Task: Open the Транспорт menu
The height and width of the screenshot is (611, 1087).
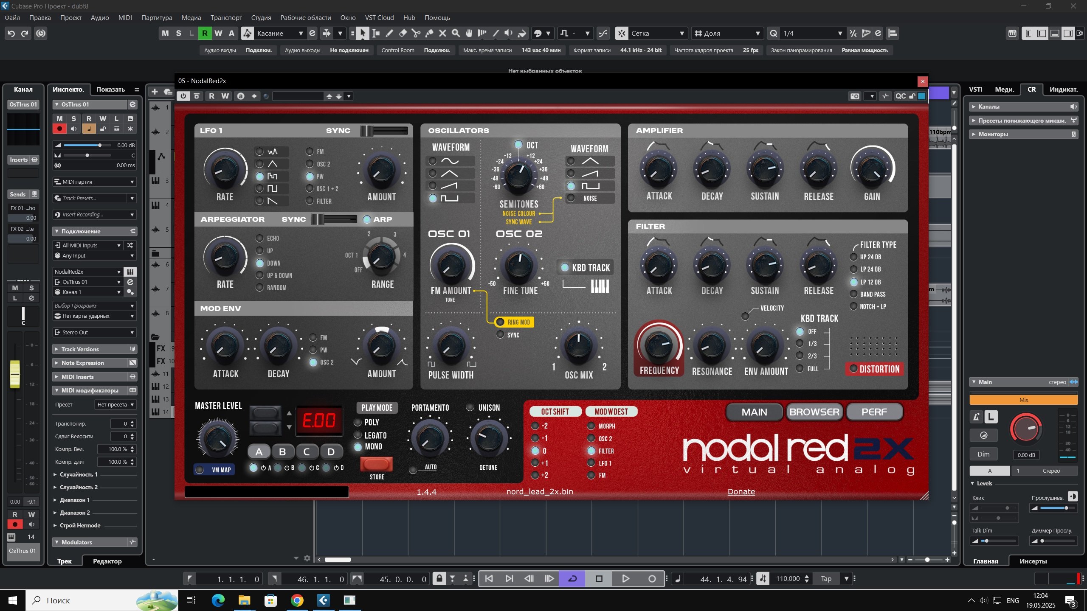Action: pyautogui.click(x=226, y=18)
